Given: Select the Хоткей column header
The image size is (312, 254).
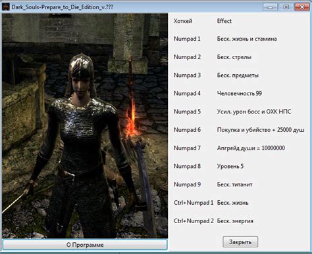Looking at the screenshot, I should tap(183, 21).
